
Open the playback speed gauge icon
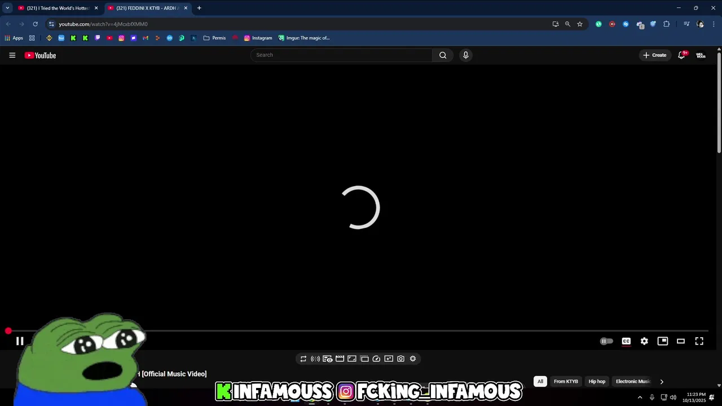point(376,359)
